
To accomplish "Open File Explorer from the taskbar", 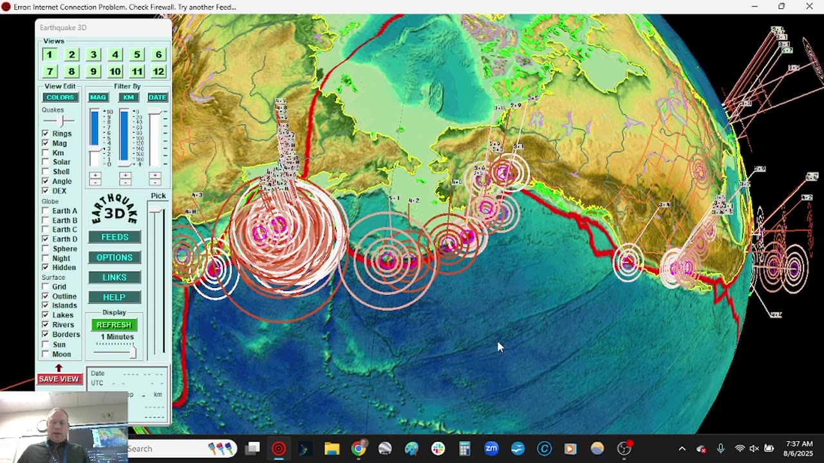I will (332, 448).
